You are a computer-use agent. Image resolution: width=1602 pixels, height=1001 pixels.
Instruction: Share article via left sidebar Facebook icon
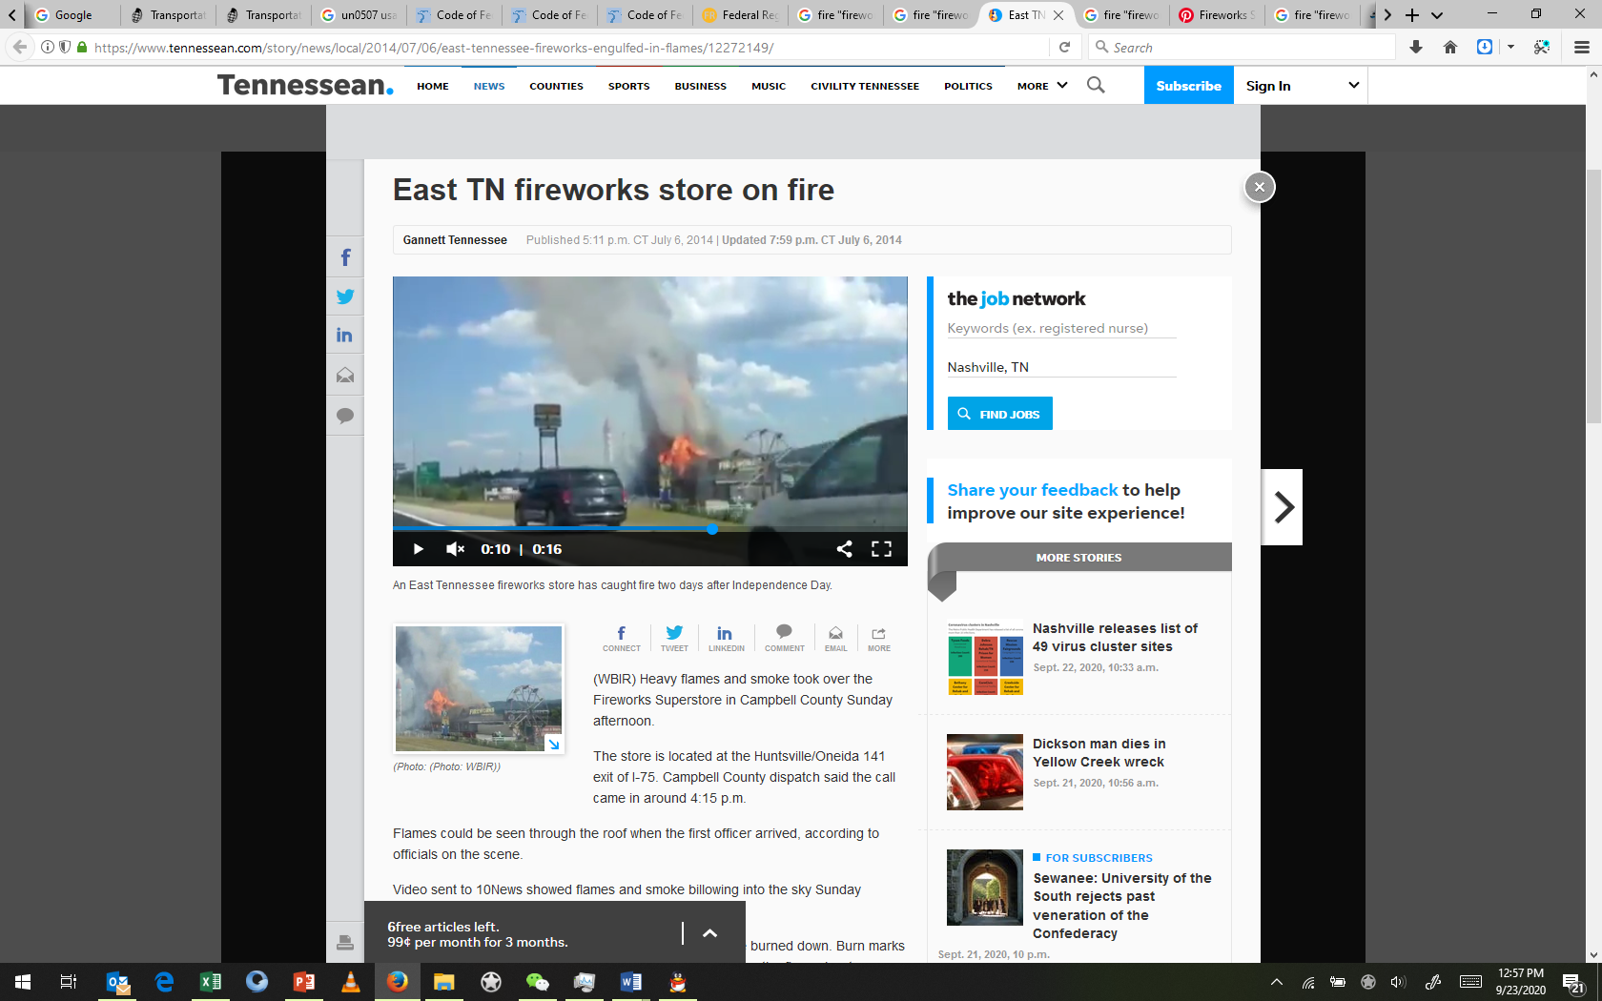tap(345, 257)
